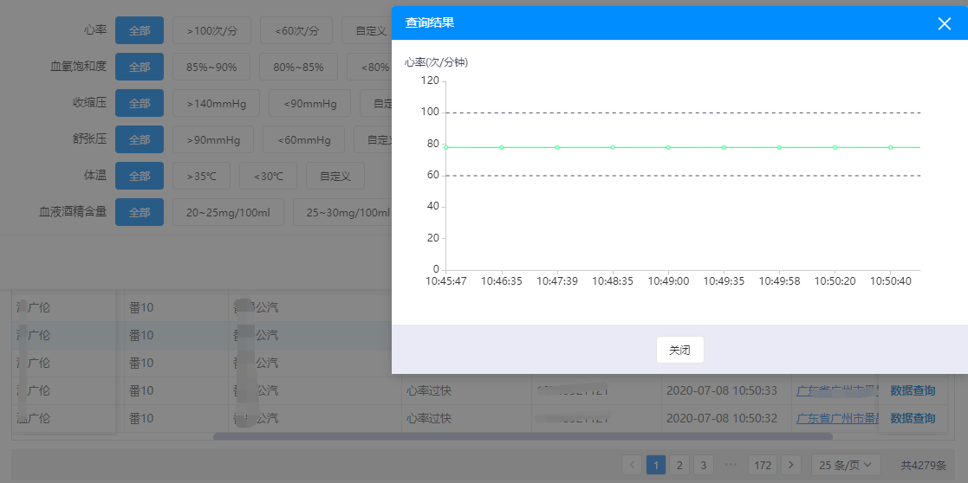Click the chart data point at 10:48:35
The width and height of the screenshot is (968, 483).
(613, 147)
